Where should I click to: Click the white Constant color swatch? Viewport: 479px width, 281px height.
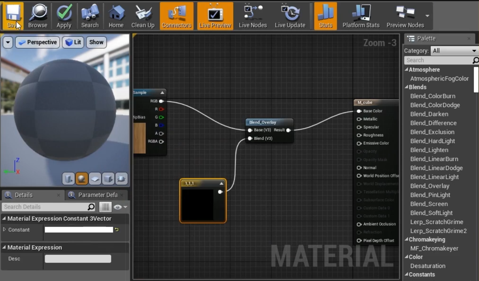coord(78,230)
